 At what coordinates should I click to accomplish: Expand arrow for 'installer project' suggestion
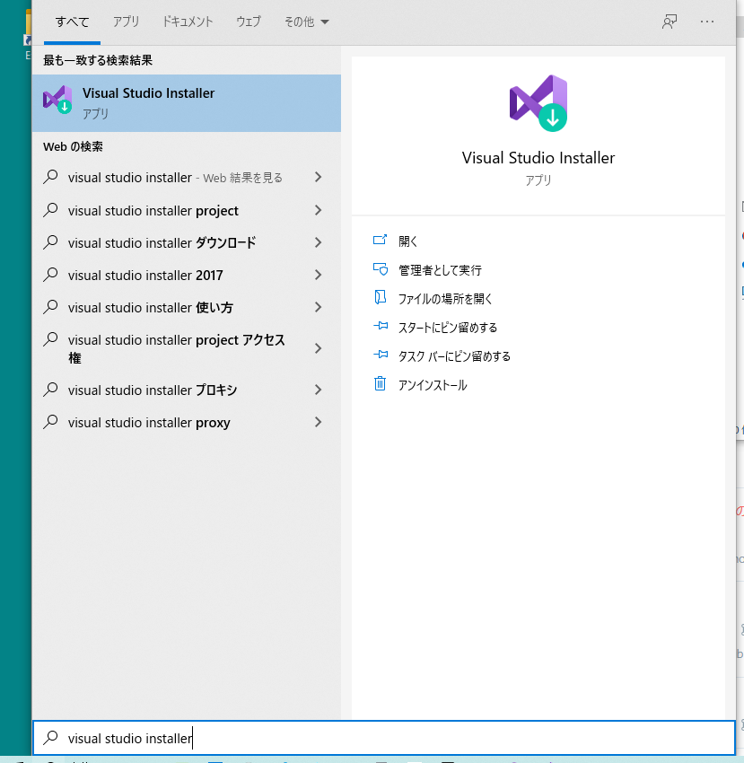tap(319, 210)
